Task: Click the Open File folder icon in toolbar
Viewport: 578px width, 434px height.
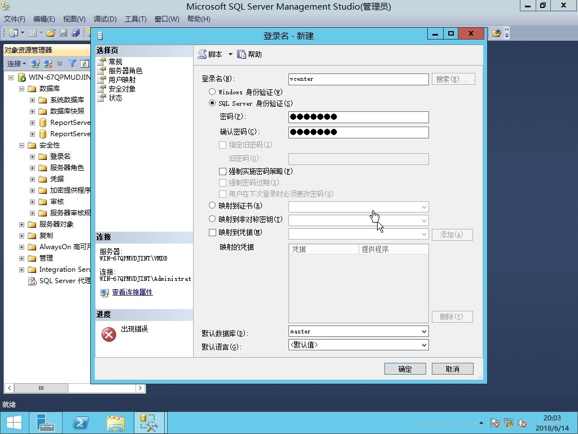Action: tap(50, 33)
